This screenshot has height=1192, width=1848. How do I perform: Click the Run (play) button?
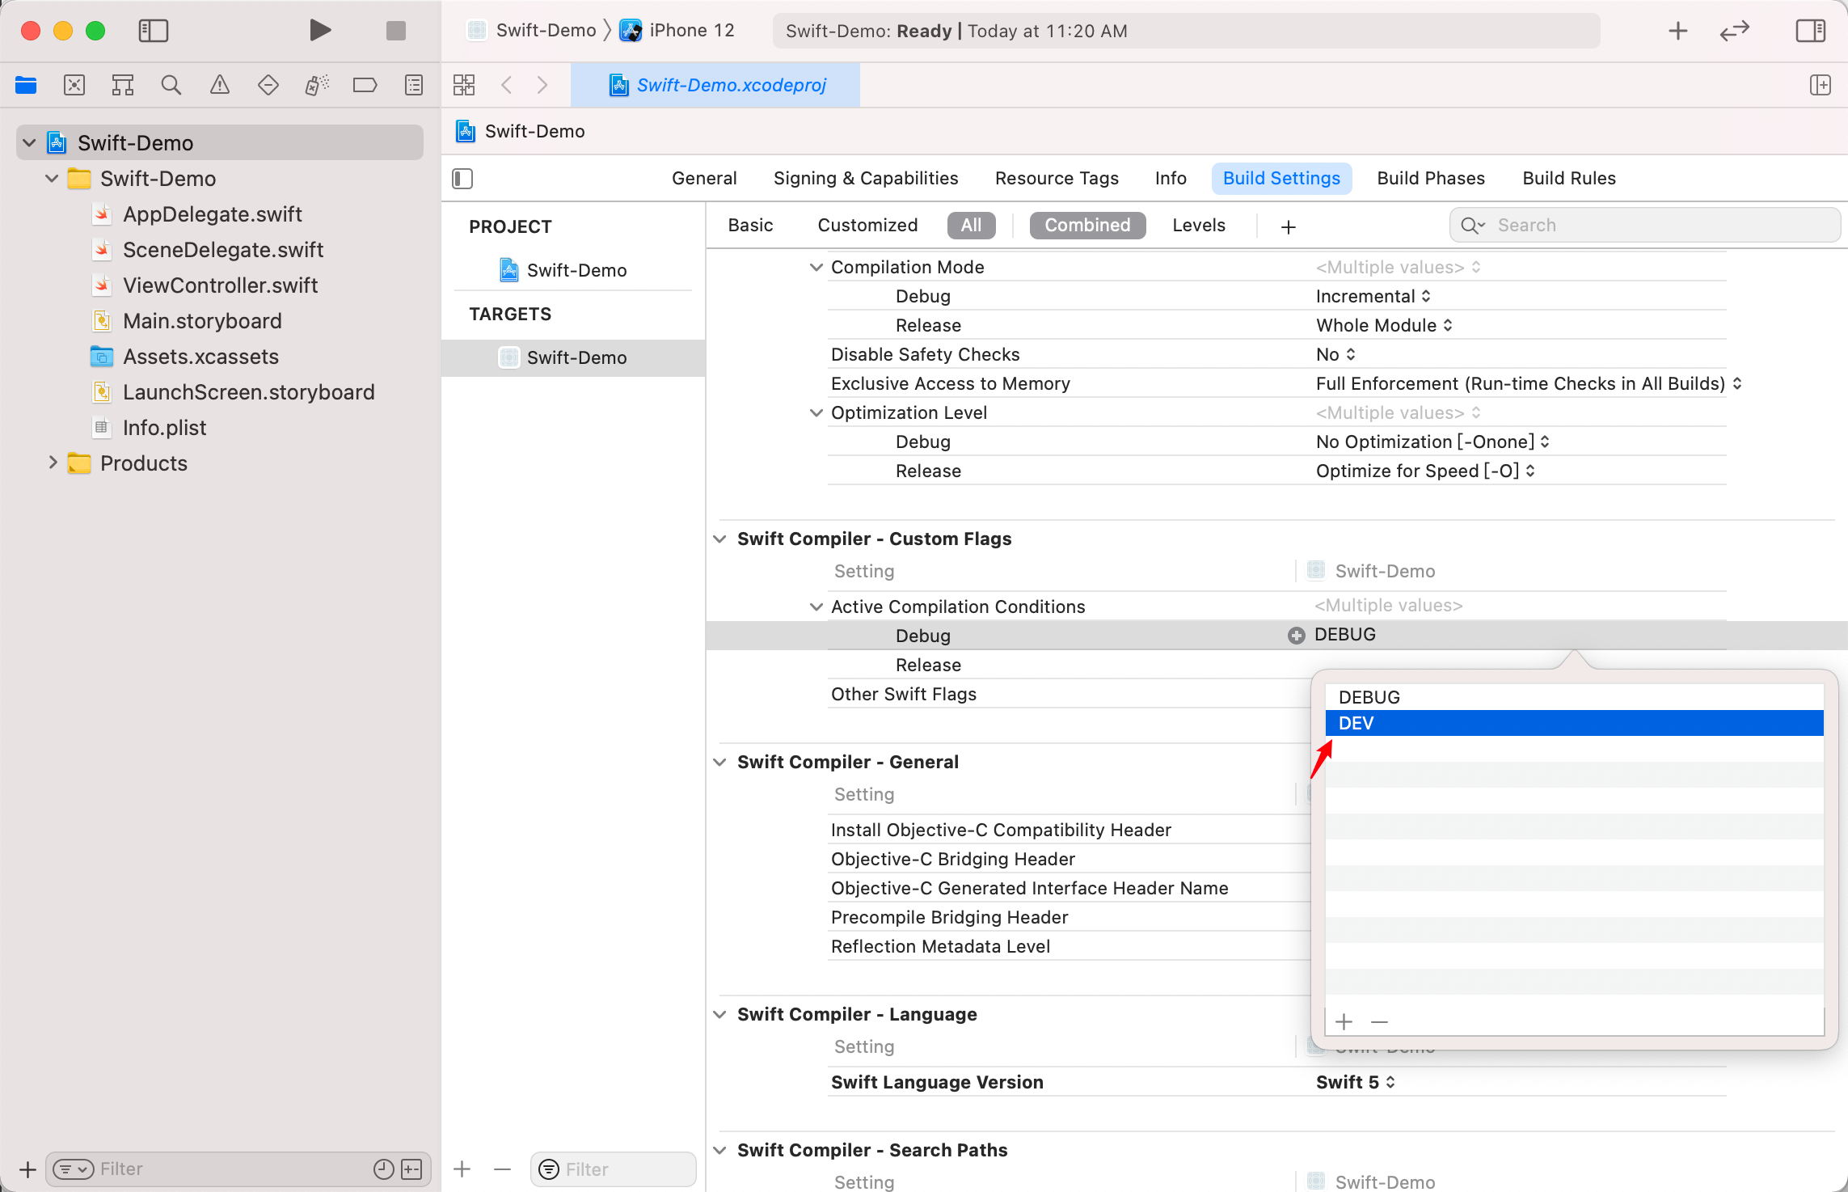click(320, 31)
